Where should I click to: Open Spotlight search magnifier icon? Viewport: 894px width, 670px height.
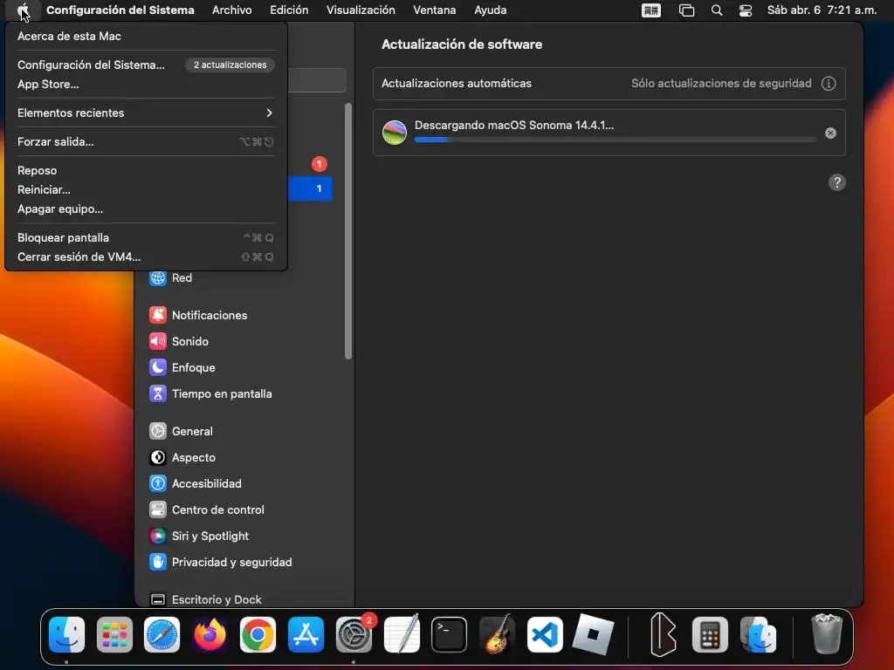pos(717,10)
